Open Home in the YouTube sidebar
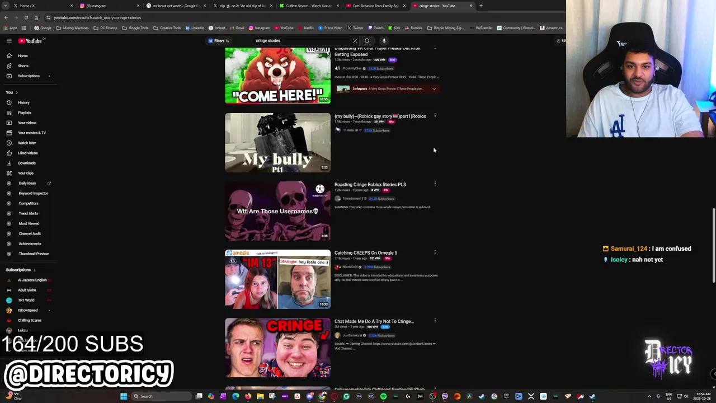 point(22,56)
